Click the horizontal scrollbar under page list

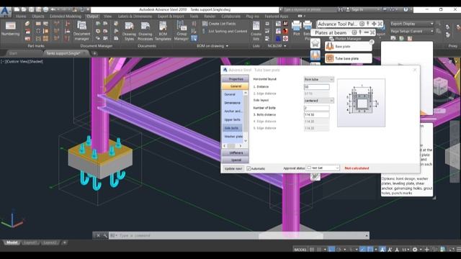233,145
